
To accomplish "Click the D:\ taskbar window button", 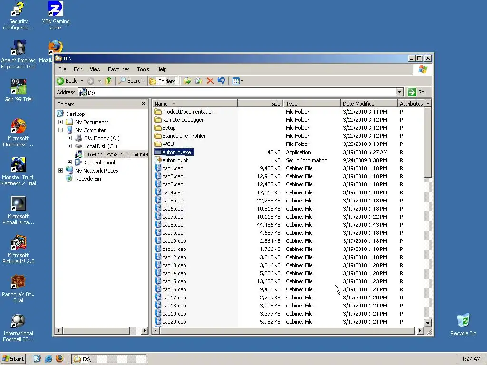I will click(109, 359).
